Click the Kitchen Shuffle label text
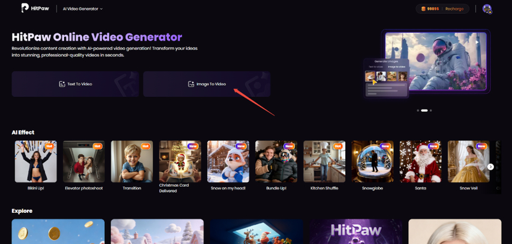Viewport: 512px width, 244px height. [324, 188]
